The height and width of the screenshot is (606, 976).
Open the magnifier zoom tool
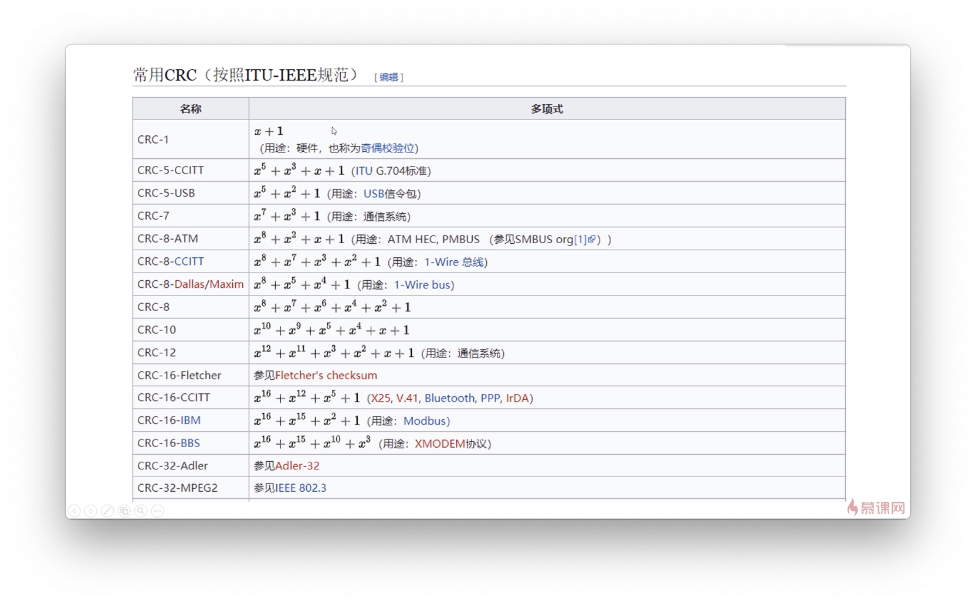[x=140, y=511]
